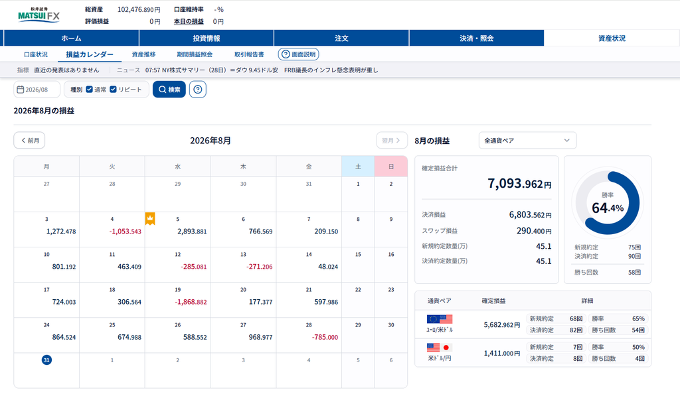Open the 決済・照会 main tab
This screenshot has height=402, width=680.
(477, 38)
